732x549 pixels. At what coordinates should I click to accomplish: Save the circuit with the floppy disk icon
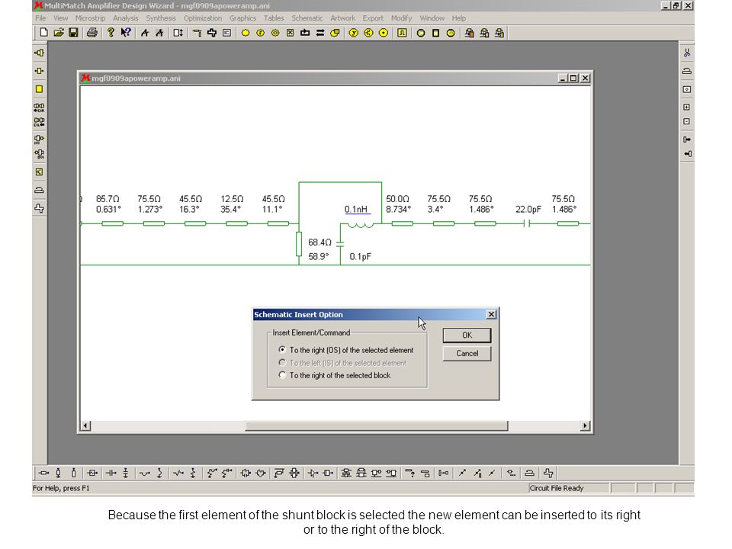[73, 33]
